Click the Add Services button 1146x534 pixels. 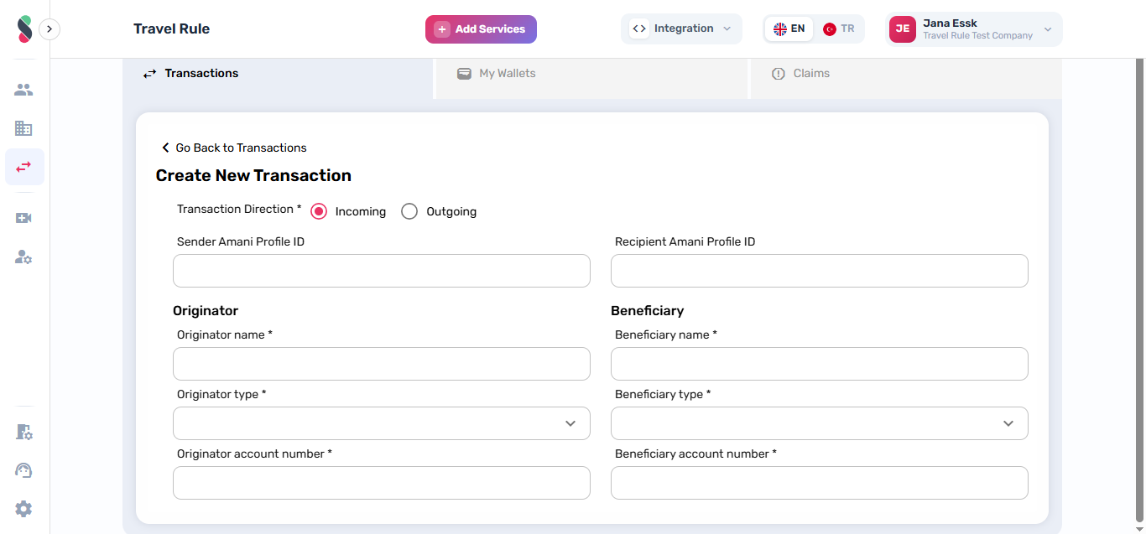point(481,29)
